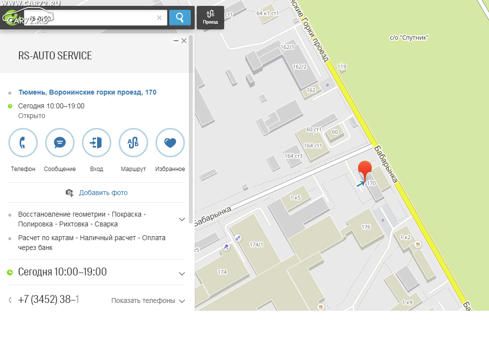Click the blue entrance arrow near building 170
489x347 pixels.
click(x=360, y=184)
